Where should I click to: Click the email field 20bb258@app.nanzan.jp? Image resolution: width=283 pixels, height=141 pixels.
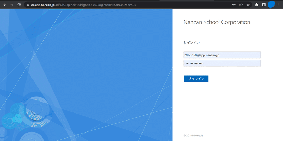pos(222,55)
